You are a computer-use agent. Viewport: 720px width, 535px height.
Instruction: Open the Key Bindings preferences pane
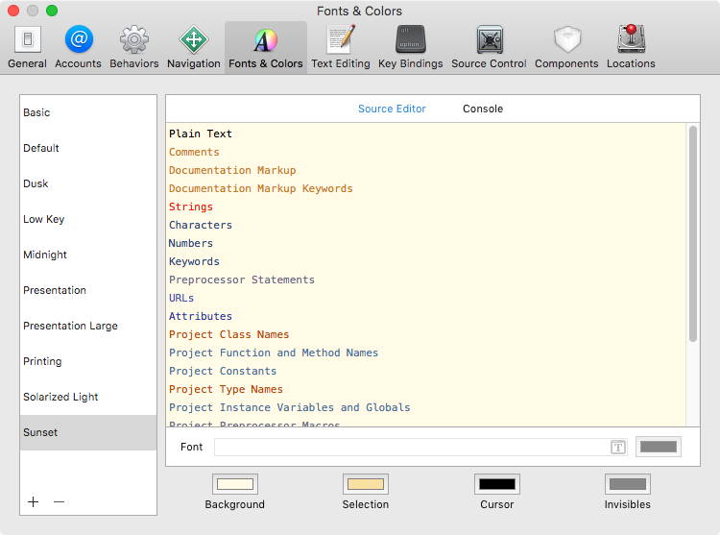(x=411, y=47)
